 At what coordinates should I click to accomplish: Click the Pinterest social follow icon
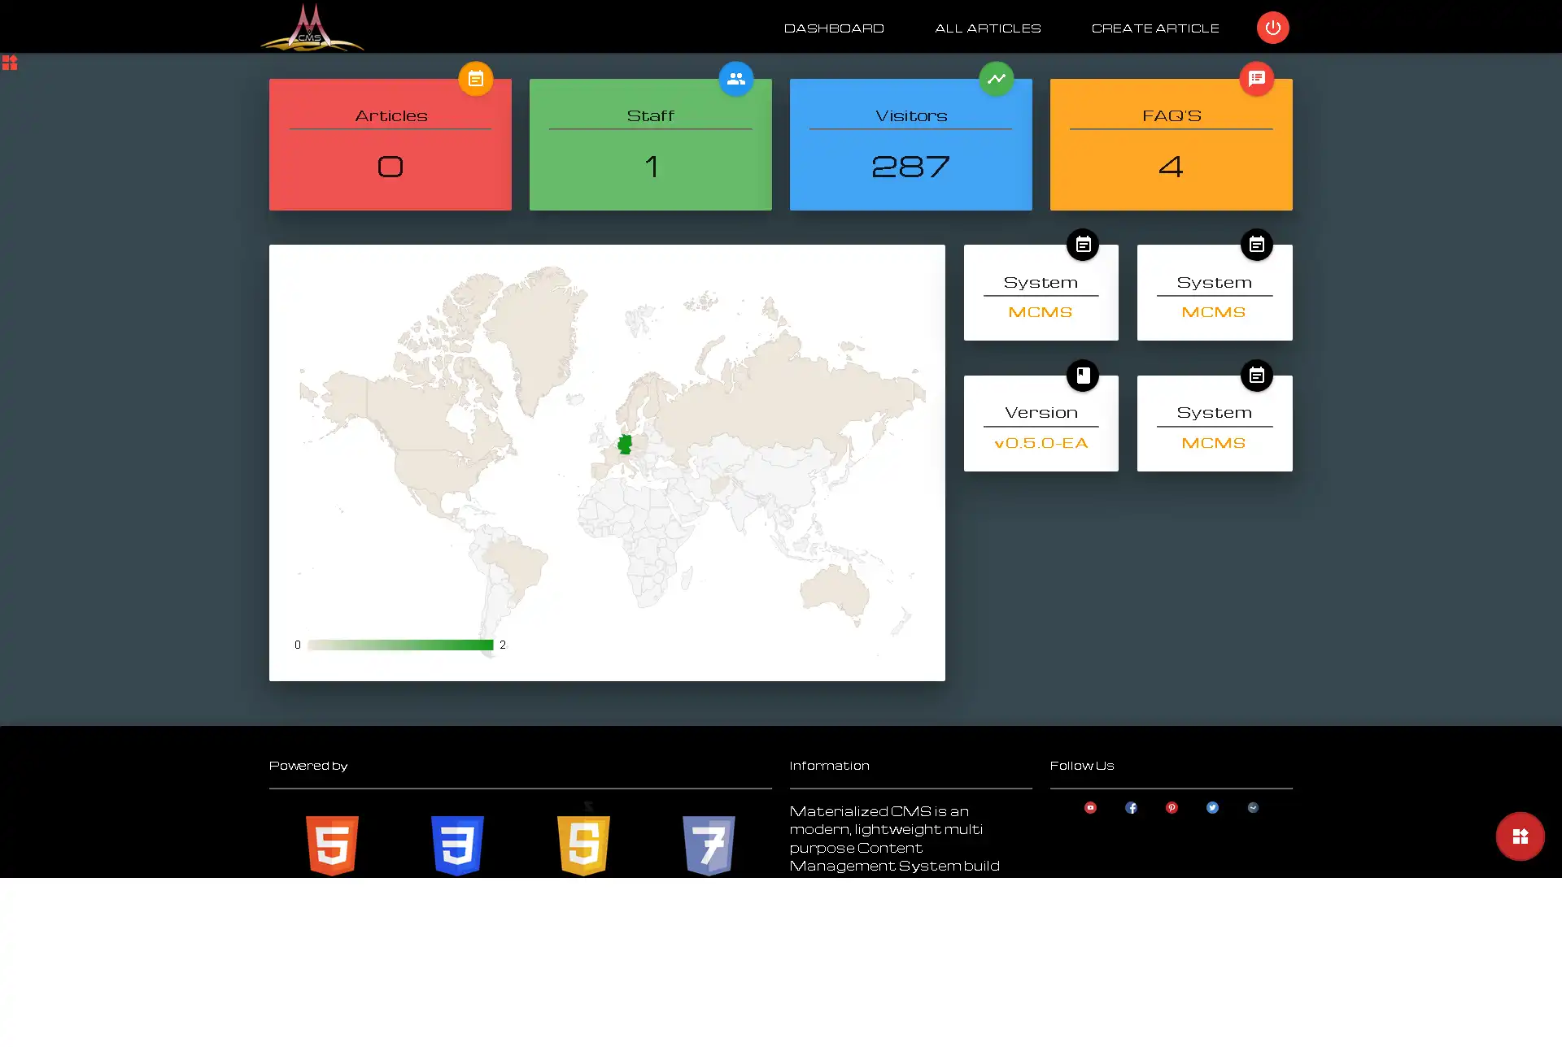[1171, 807]
